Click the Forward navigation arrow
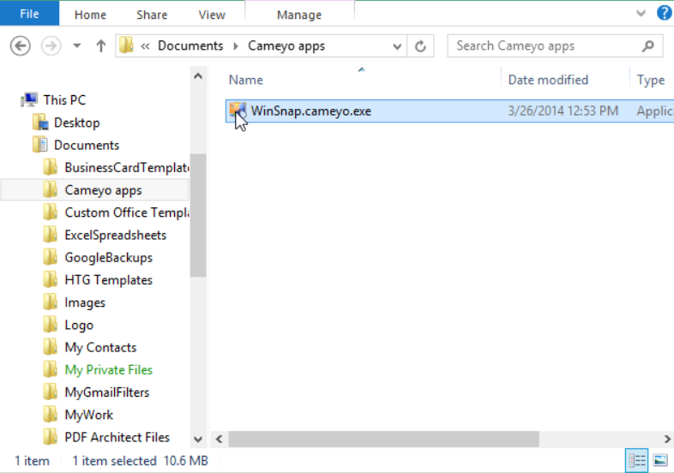 (x=51, y=46)
